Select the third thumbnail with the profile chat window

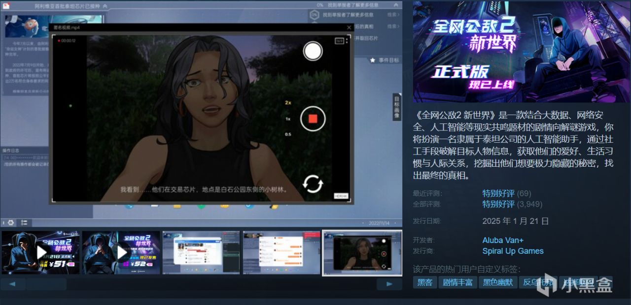point(201,252)
